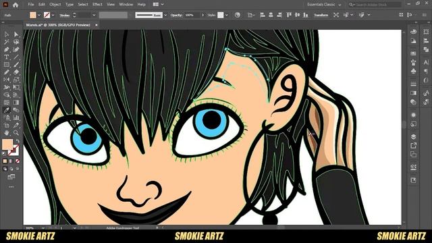This screenshot has width=432, height=243.
Task: Select the Mesh tool
Action: click(7, 103)
